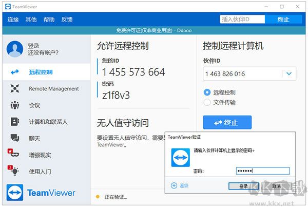The width and height of the screenshot is (308, 207).
Task: Open the 反馈 menu
Action: (x=67, y=20)
